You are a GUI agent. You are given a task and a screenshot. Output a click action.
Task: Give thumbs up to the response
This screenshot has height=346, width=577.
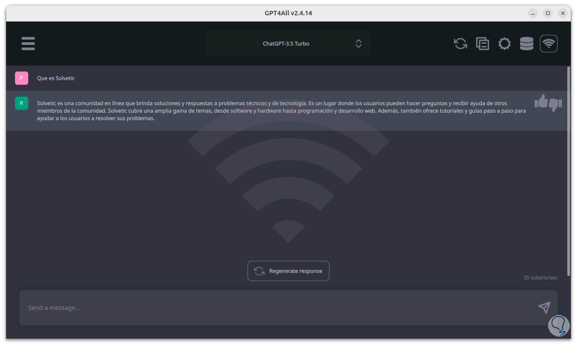[x=541, y=102]
